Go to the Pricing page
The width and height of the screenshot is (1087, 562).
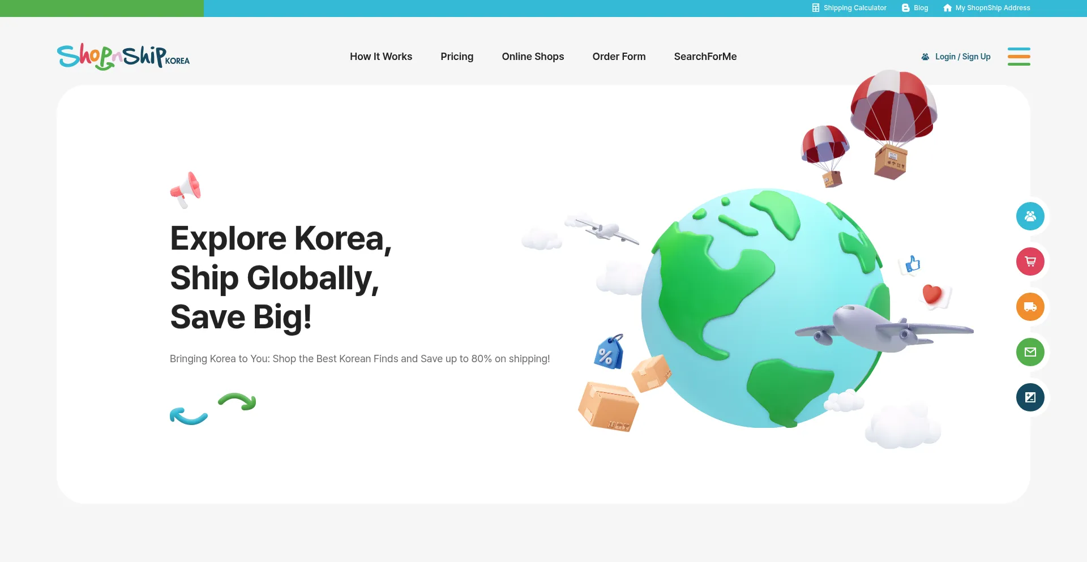[x=456, y=57]
